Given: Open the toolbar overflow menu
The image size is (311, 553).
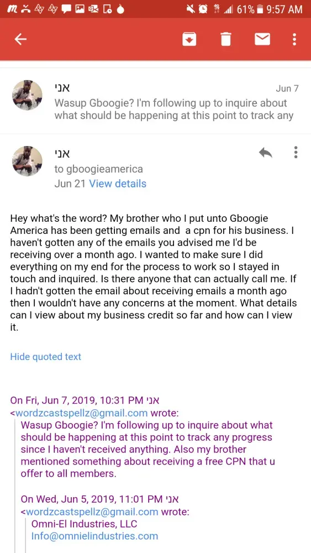Looking at the screenshot, I should [294, 39].
